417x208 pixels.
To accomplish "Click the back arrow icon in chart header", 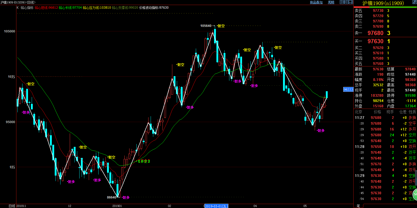I will [342, 2].
